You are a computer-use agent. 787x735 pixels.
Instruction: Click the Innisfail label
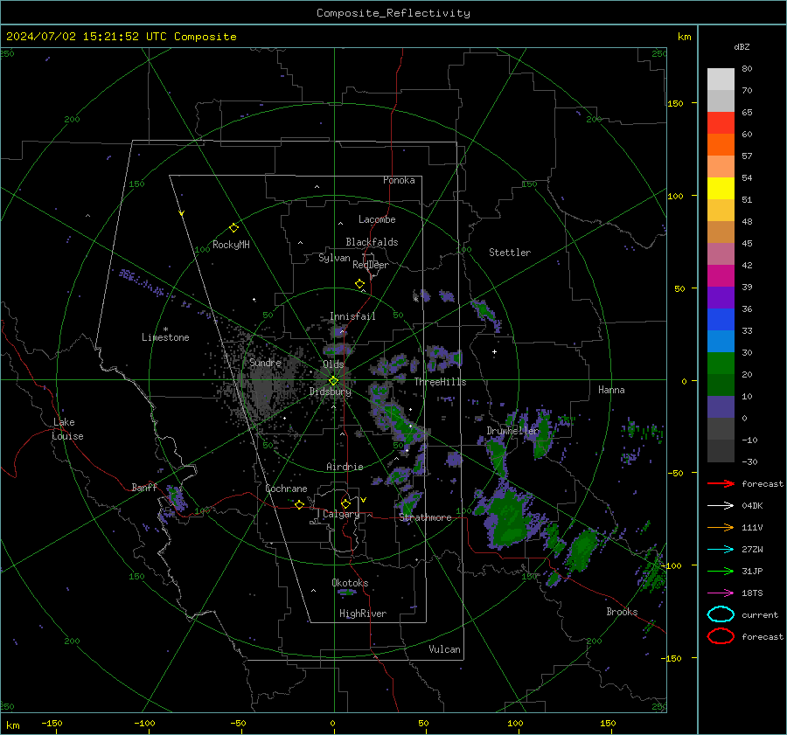pos(352,316)
